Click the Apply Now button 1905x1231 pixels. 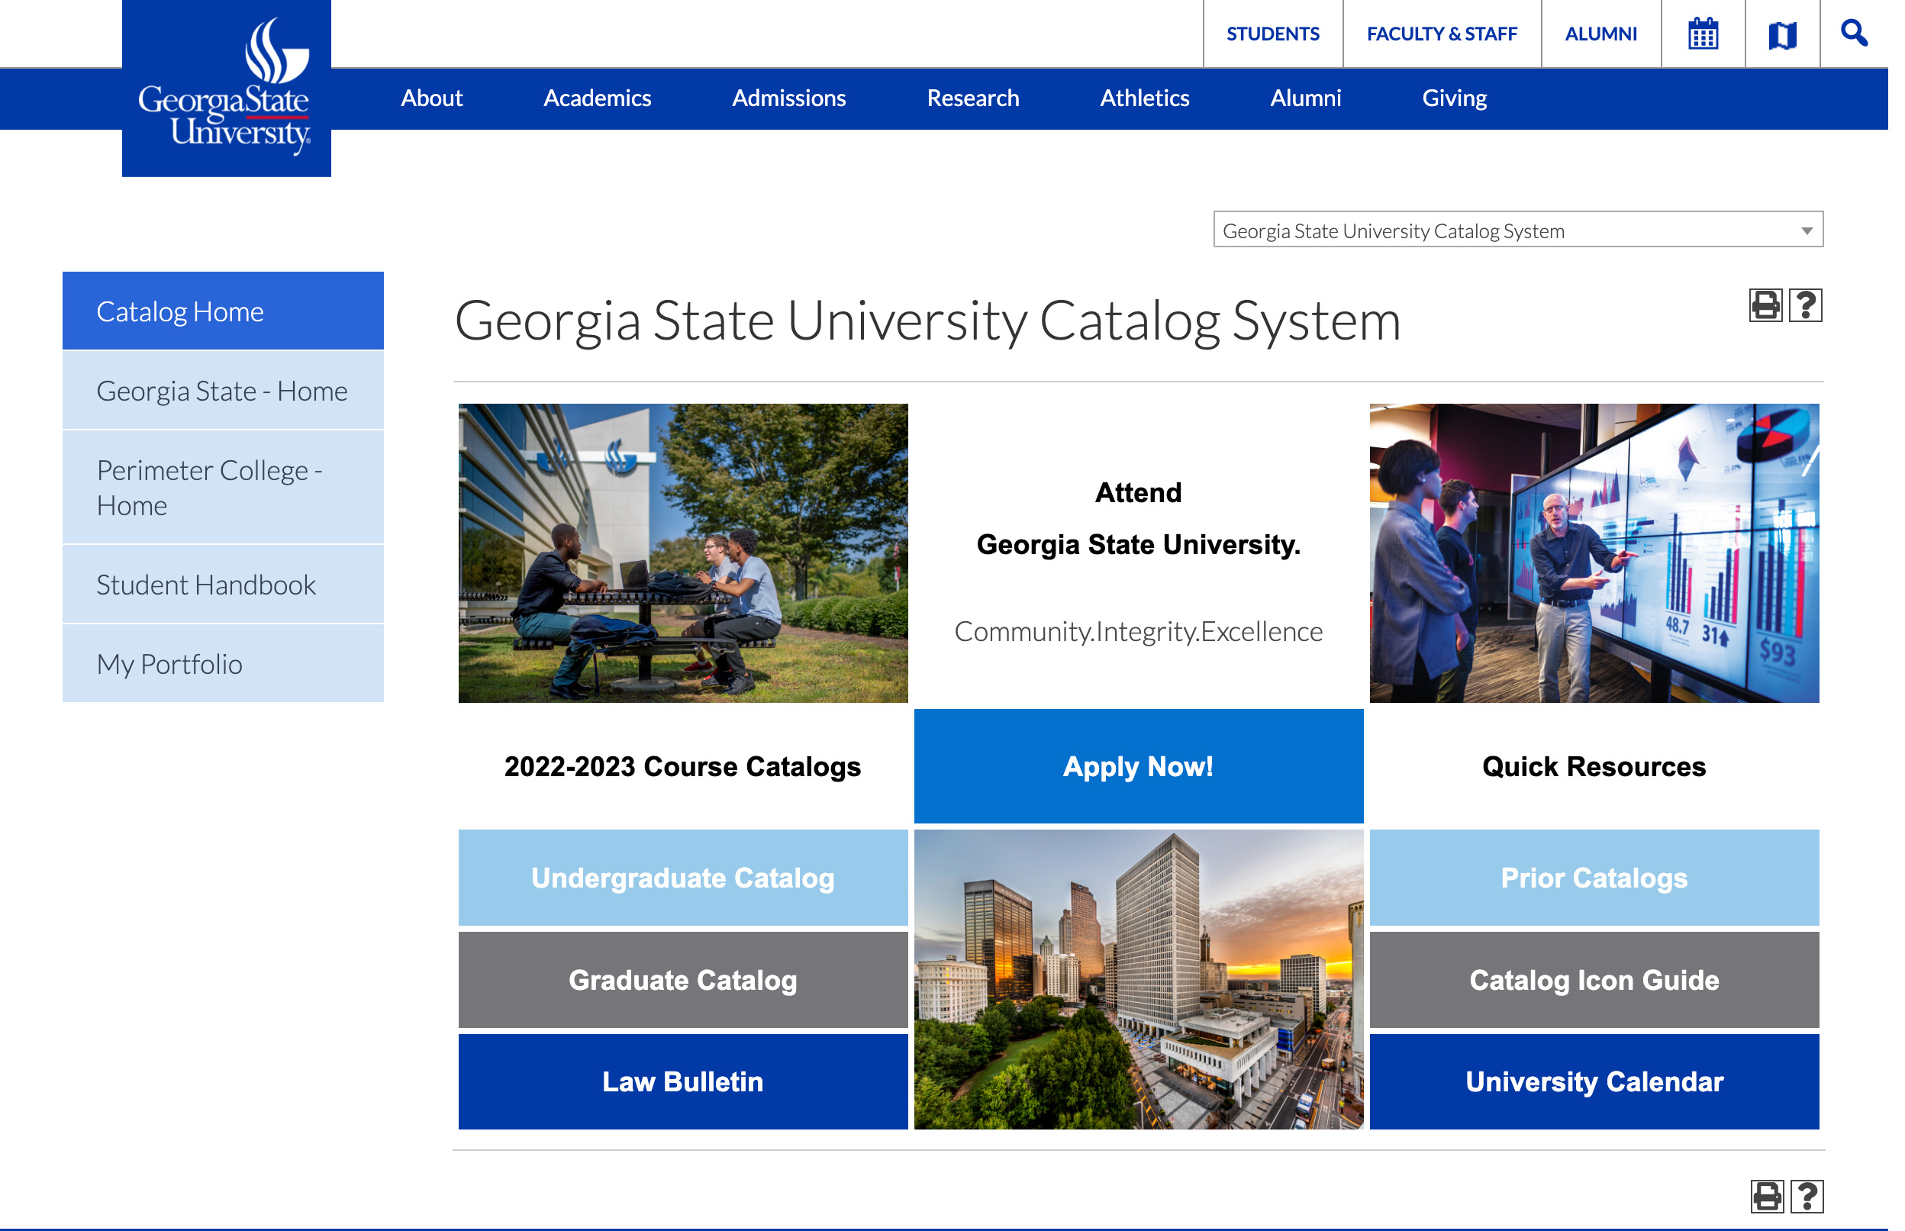coord(1137,766)
